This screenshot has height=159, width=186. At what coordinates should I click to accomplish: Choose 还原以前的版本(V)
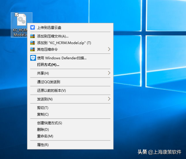click(x=70, y=90)
